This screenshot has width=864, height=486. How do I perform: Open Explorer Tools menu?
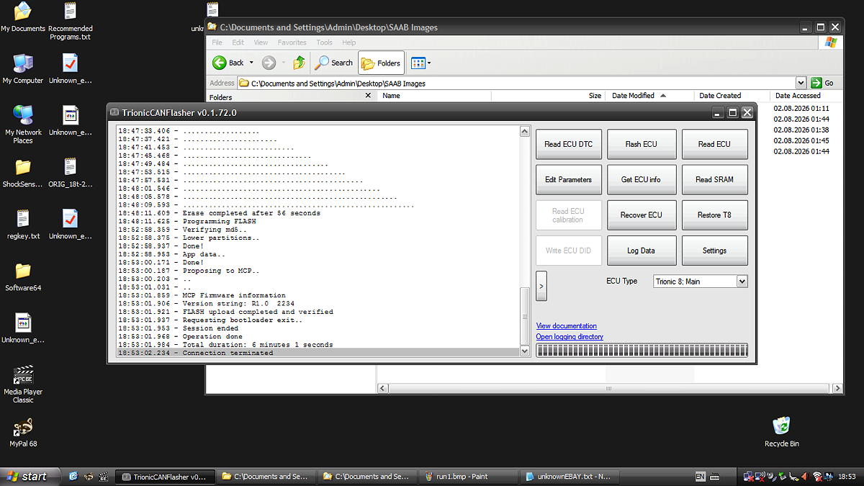(324, 42)
